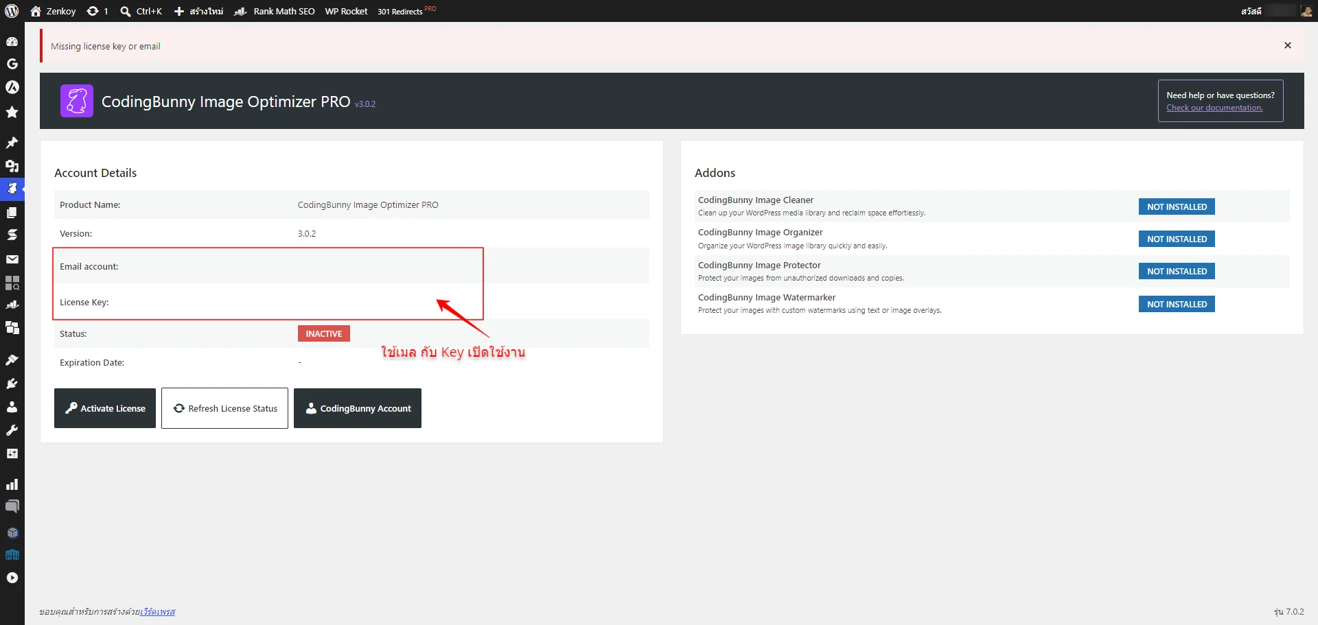
Task: Click the 3D box icon in sidebar
Action: (12, 532)
